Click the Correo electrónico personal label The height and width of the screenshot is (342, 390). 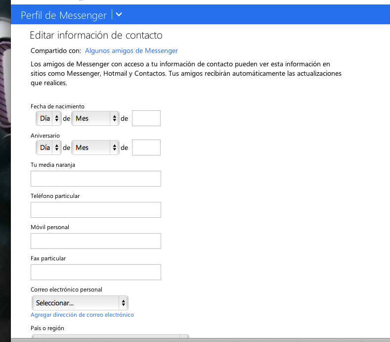click(66, 290)
